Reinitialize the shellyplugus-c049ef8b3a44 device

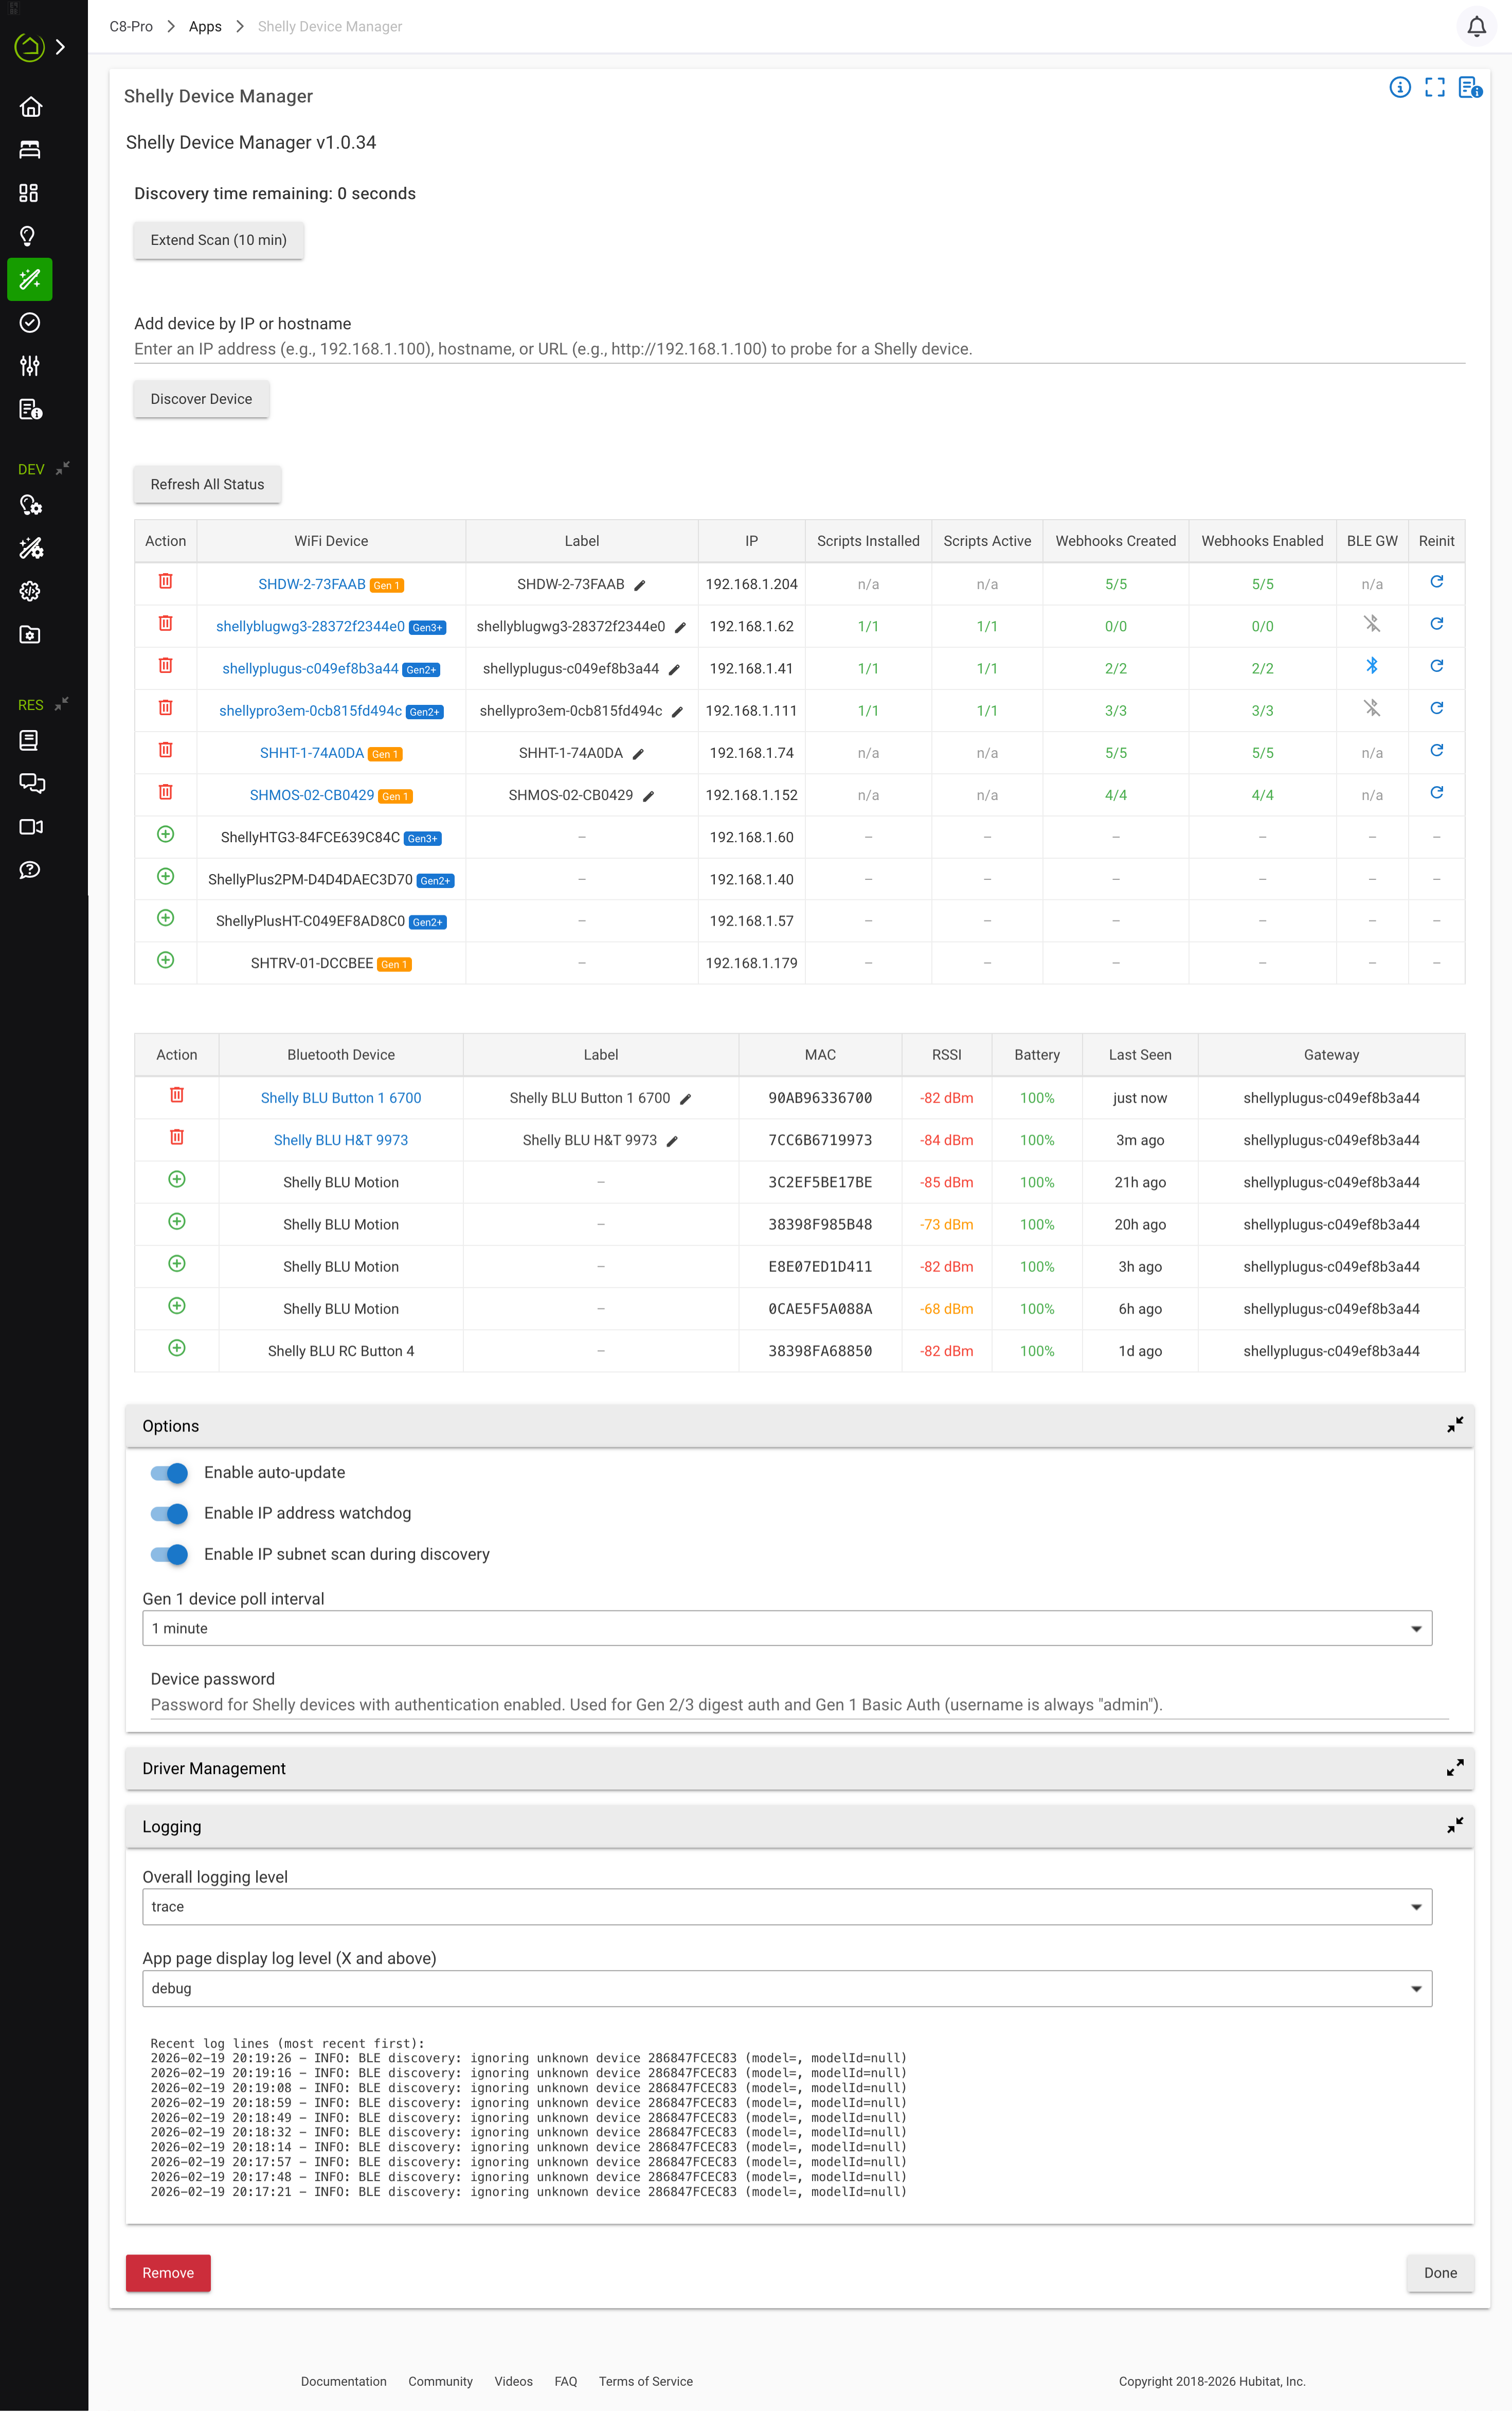(1436, 666)
